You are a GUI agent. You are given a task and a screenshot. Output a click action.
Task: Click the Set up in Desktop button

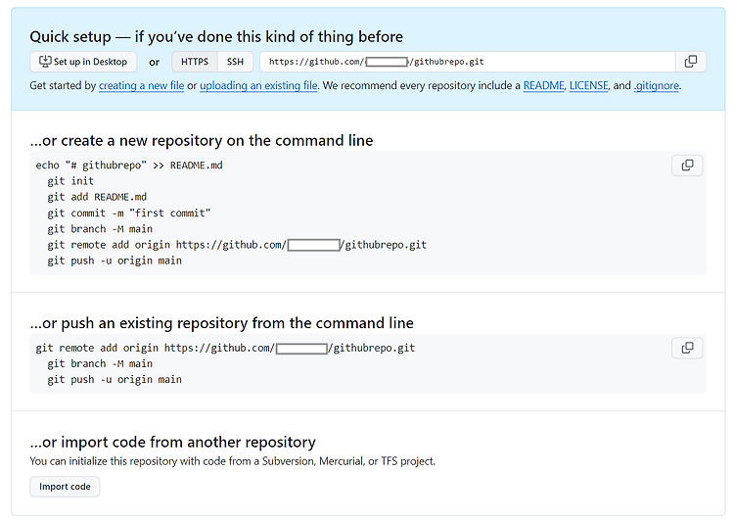coord(83,62)
